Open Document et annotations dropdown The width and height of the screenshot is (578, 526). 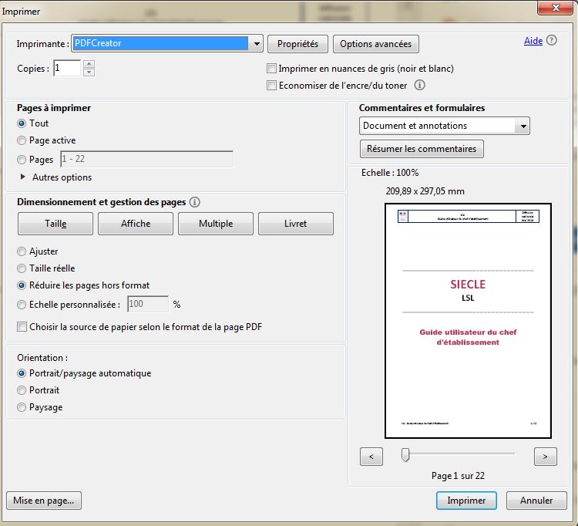pyautogui.click(x=523, y=126)
